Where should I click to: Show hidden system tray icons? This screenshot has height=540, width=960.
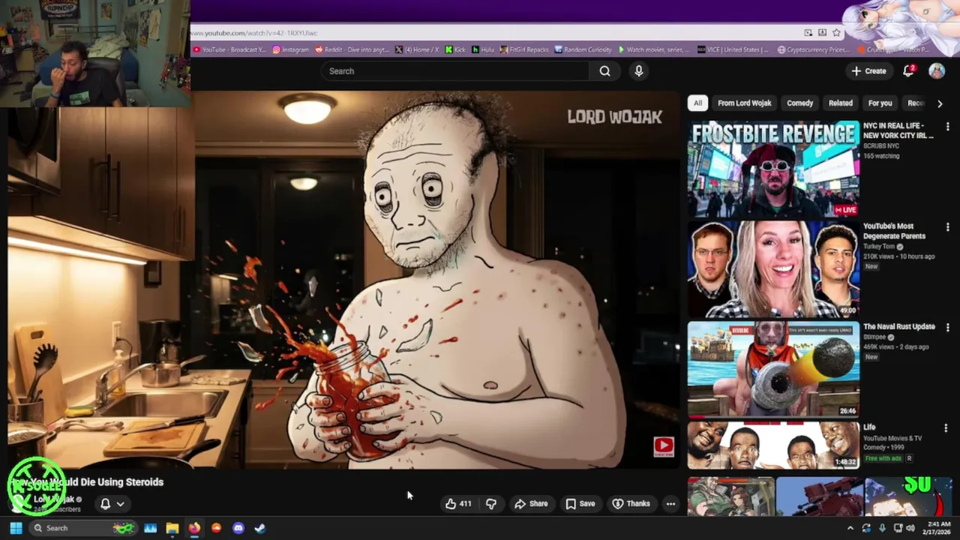pyautogui.click(x=850, y=528)
